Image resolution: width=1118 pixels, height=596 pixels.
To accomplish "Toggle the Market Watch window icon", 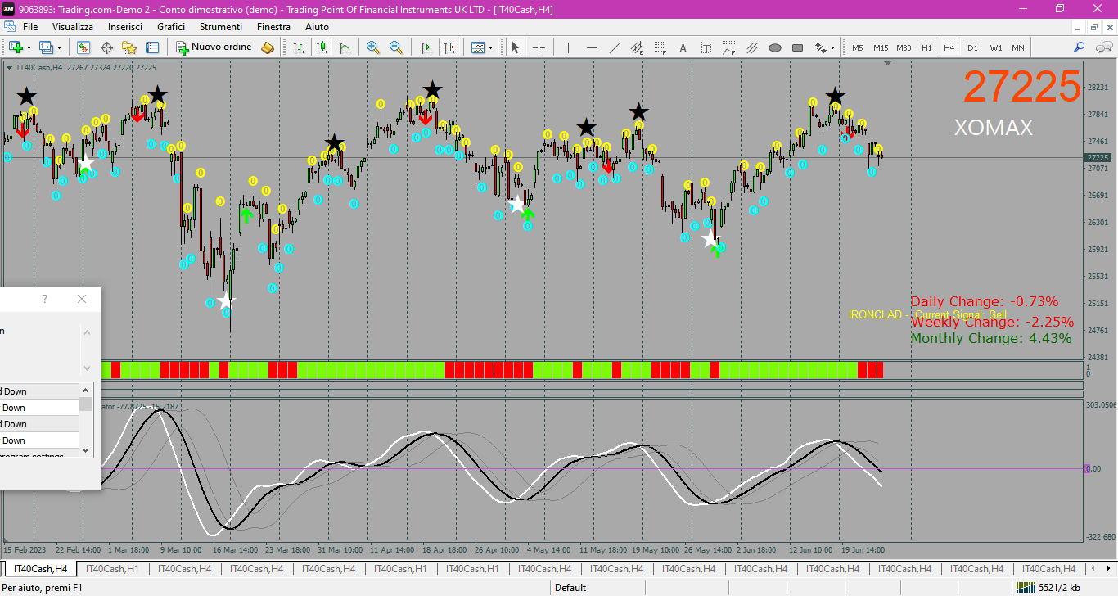I will click(83, 47).
